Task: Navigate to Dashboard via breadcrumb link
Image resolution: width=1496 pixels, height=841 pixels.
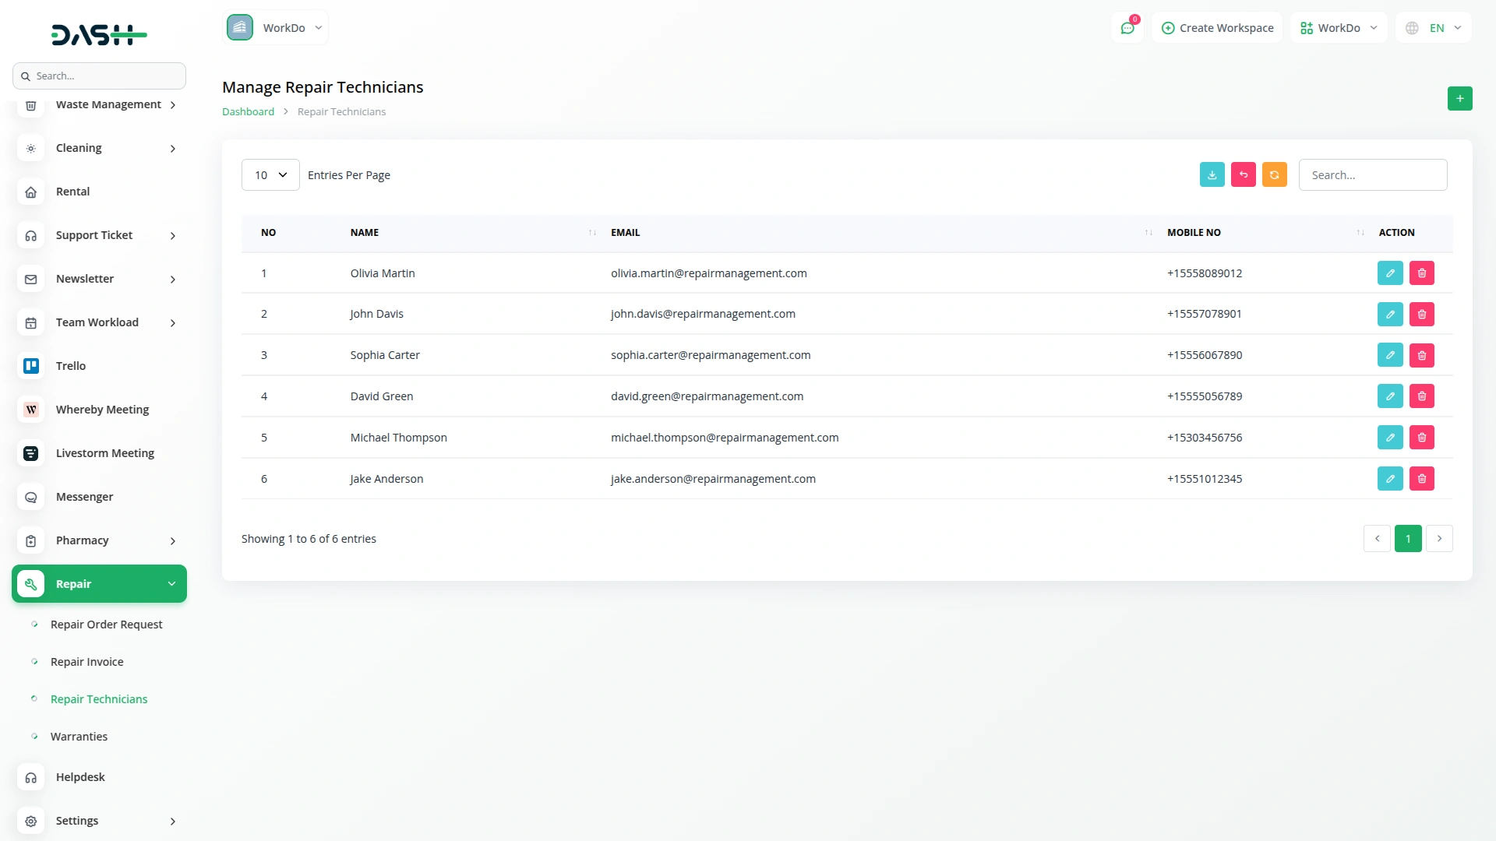Action: click(x=248, y=111)
